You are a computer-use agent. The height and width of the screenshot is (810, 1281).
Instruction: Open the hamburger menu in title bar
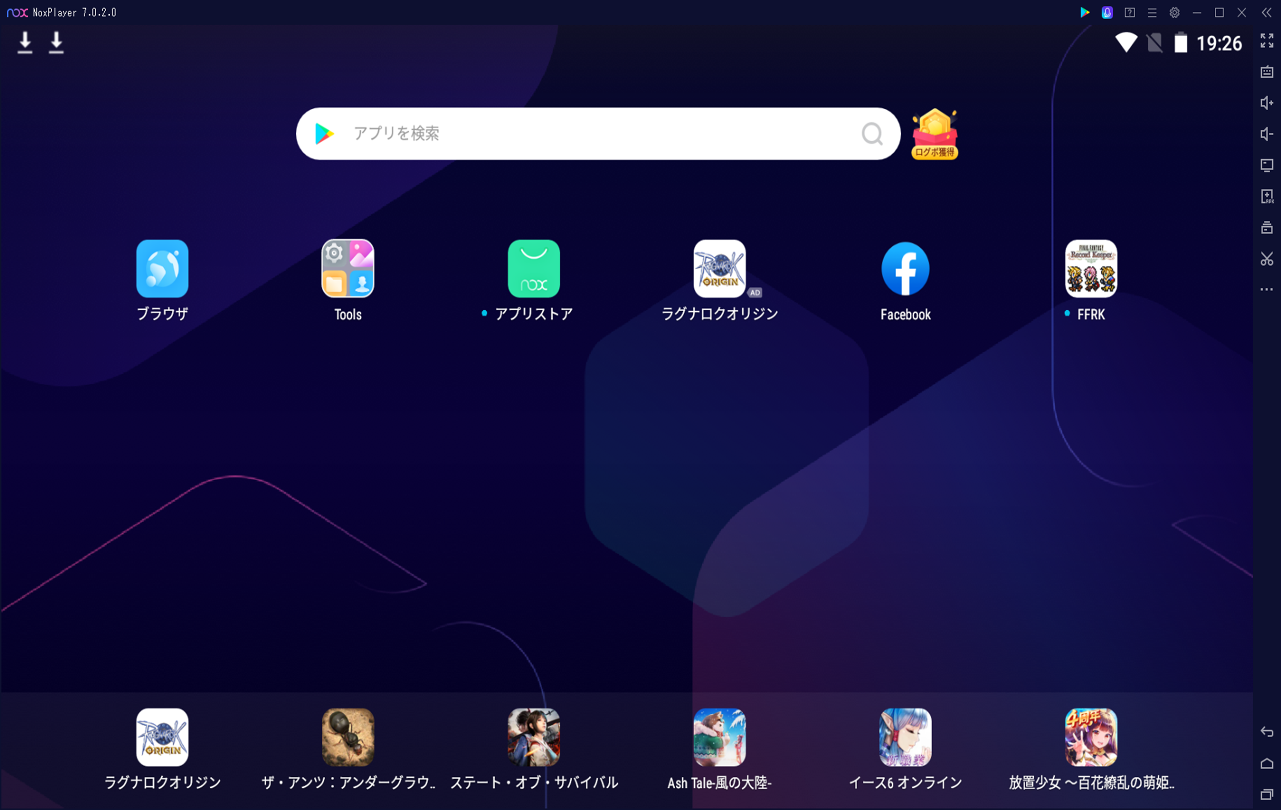tap(1152, 12)
